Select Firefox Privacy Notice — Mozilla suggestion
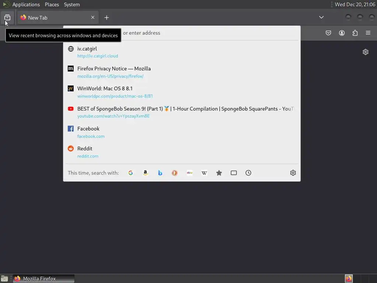 pyautogui.click(x=182, y=72)
